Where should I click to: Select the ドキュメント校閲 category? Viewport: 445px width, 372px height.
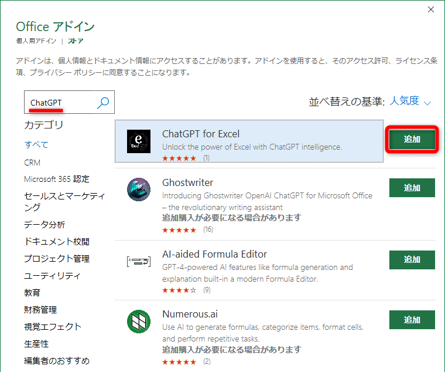tap(57, 242)
